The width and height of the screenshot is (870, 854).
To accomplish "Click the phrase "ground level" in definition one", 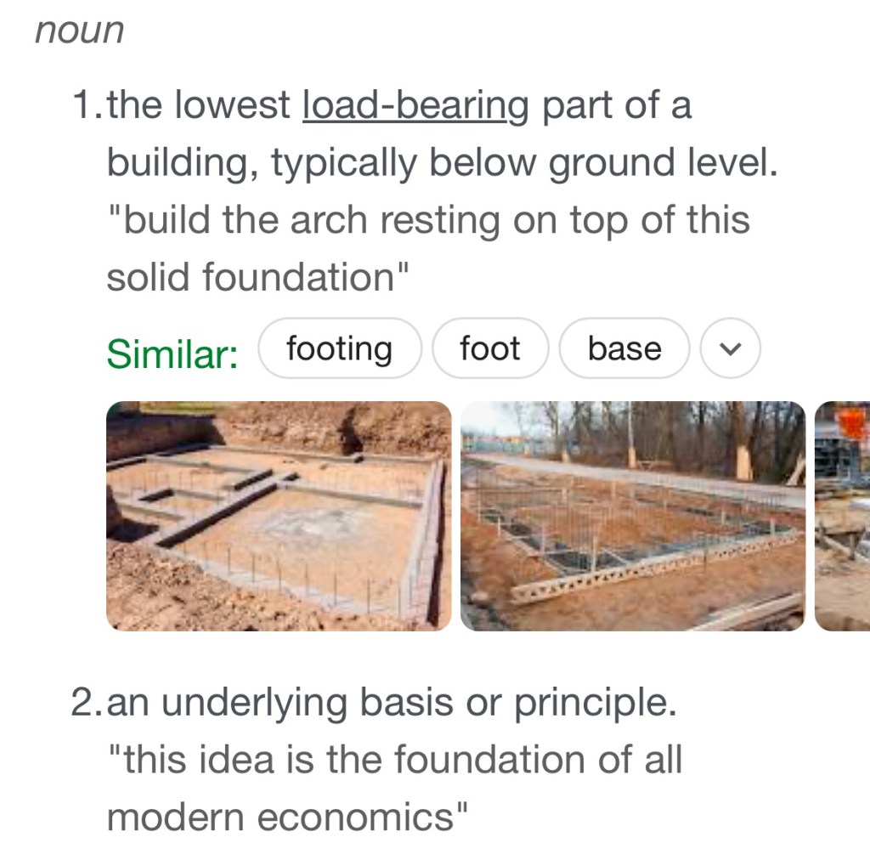I will pos(663,163).
